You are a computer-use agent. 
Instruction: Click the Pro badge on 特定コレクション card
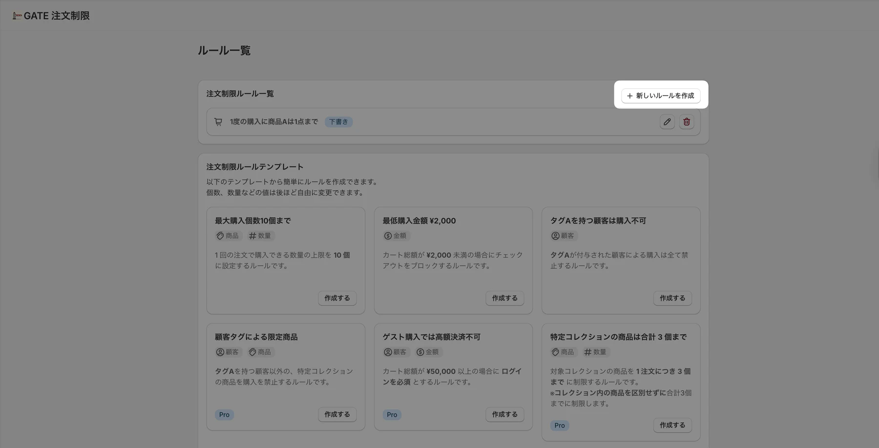coord(560,426)
